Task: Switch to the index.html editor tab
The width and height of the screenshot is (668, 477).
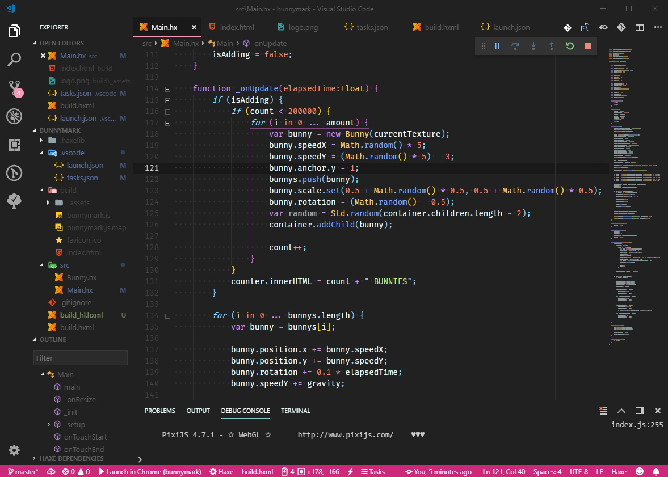Action: pos(236,27)
